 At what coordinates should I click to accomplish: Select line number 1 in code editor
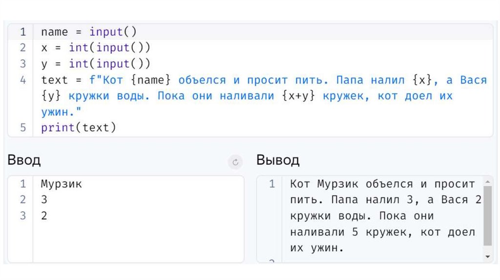(23, 32)
